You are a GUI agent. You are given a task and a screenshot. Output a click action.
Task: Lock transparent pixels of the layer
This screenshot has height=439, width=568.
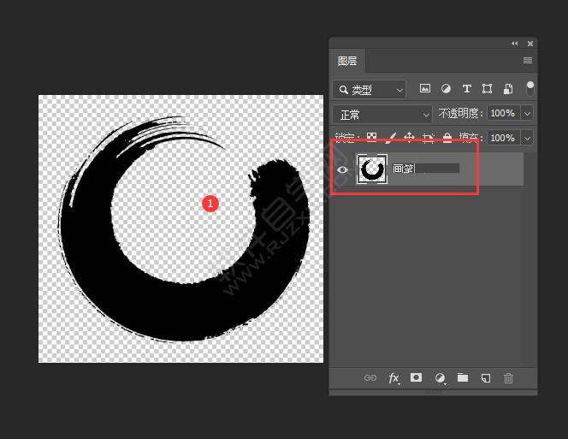coord(371,138)
